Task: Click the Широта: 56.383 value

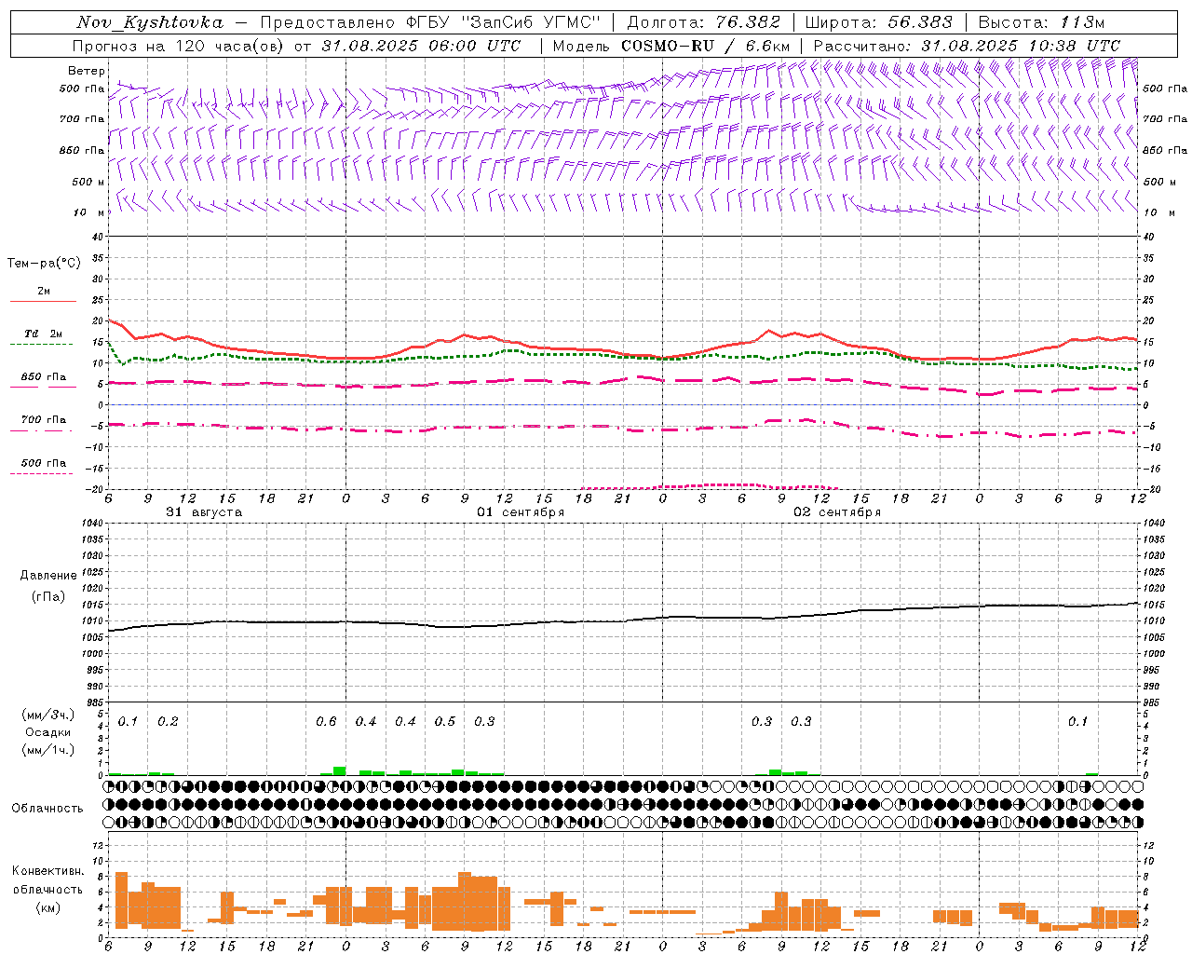Action: point(878,22)
